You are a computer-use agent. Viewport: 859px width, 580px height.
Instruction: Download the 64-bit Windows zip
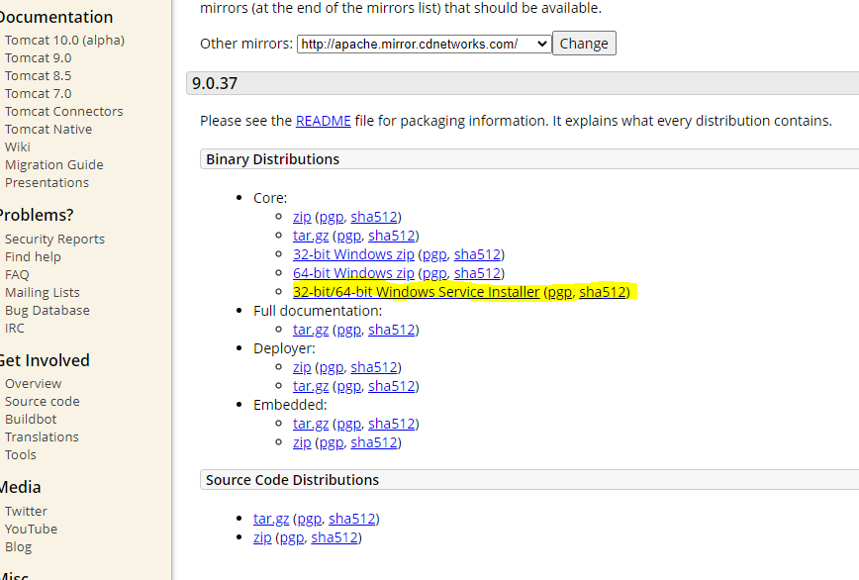353,273
